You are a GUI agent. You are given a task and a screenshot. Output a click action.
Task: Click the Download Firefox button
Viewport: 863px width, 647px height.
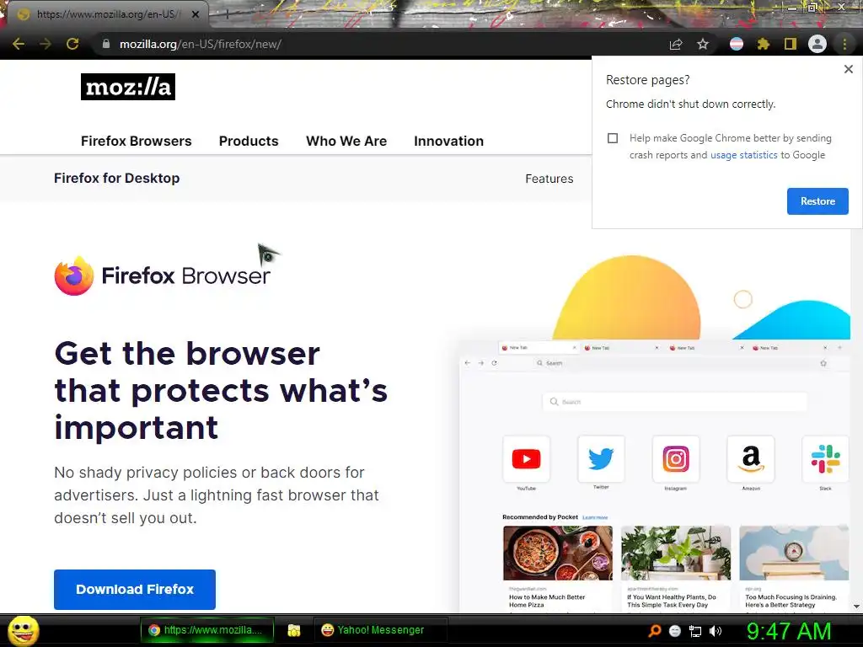135,589
